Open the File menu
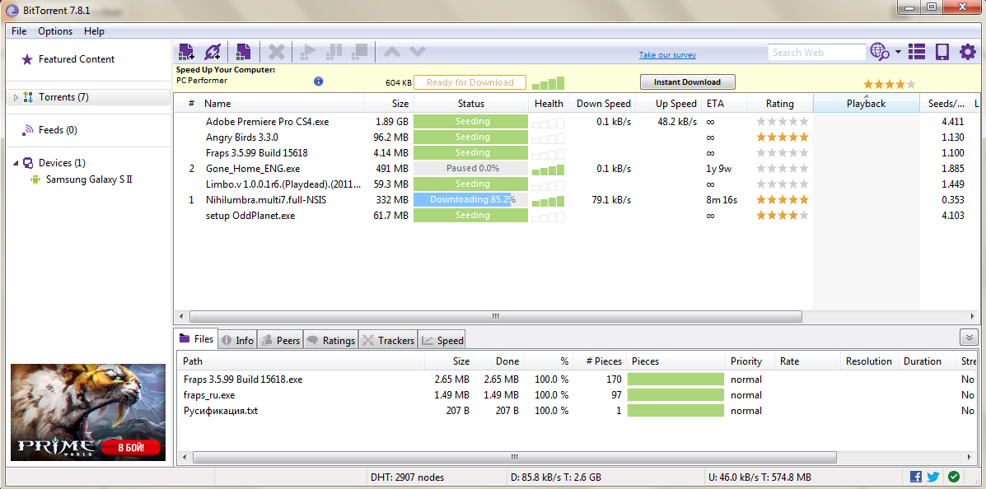986x489 pixels. 19,30
